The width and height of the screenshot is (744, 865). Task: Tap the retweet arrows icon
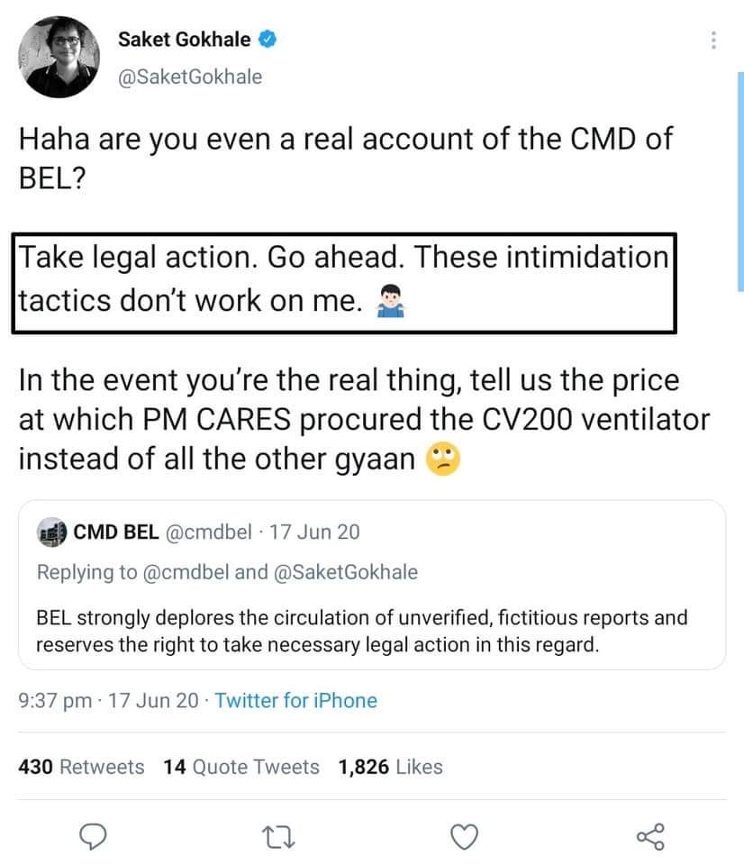pos(279,837)
